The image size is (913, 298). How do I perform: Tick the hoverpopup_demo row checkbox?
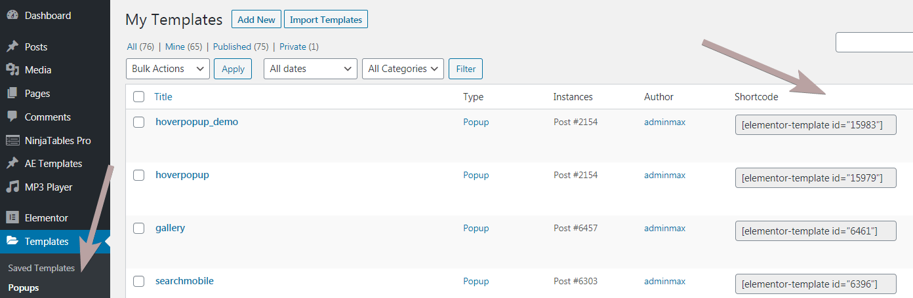[139, 122]
